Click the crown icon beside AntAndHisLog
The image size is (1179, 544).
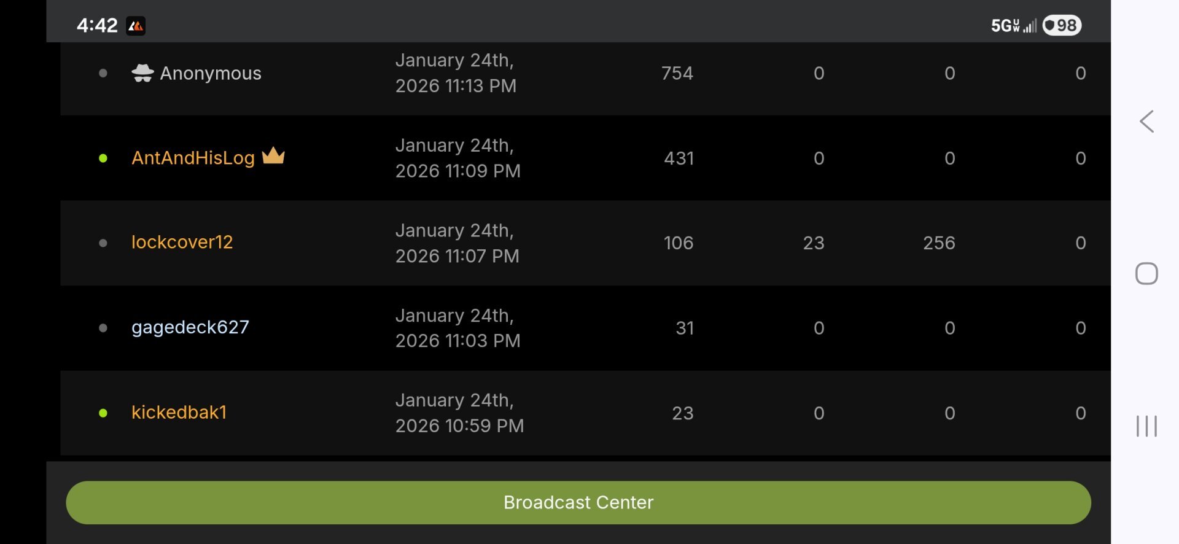click(273, 156)
